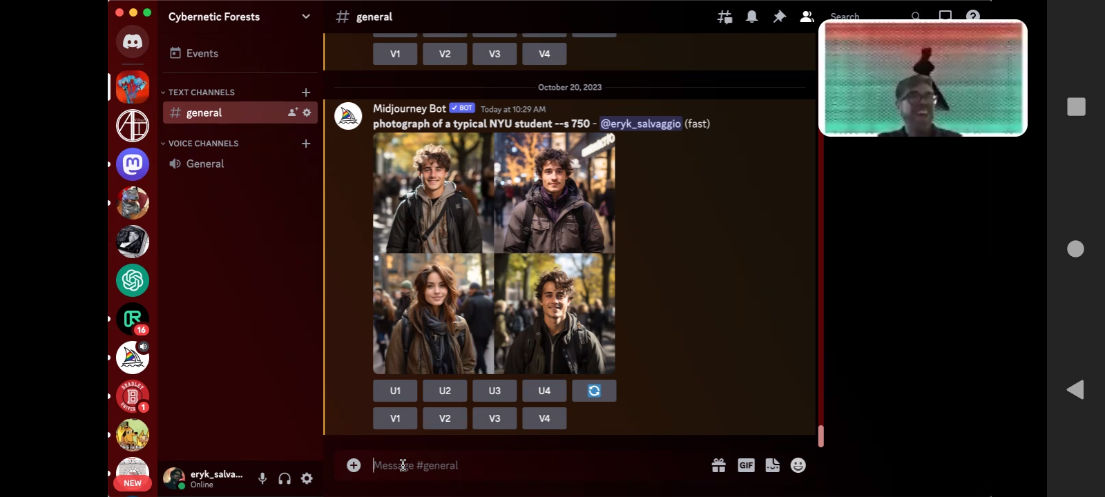This screenshot has height=497, width=1105.
Task: Open Discord home direct messages icon
Action: (x=133, y=41)
